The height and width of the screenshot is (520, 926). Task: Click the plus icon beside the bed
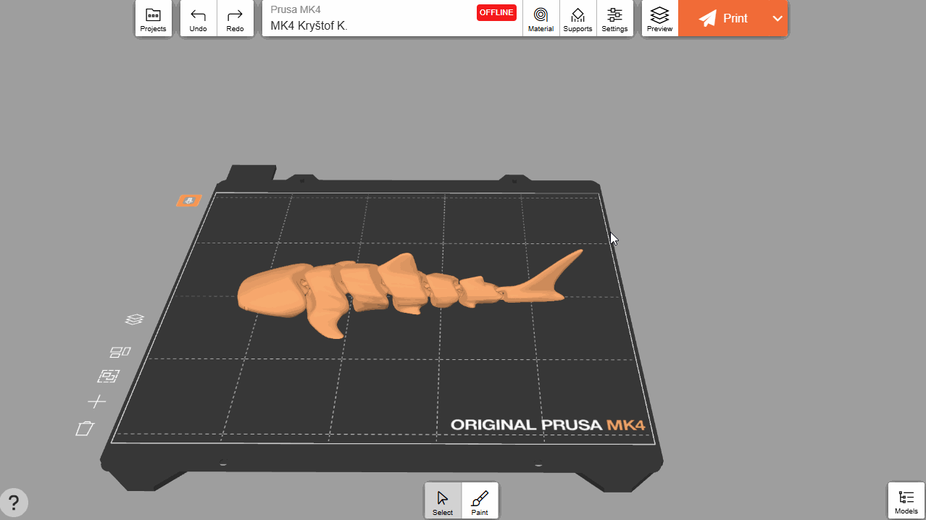click(96, 401)
